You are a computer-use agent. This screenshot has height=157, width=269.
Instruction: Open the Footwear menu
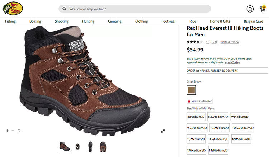click(x=169, y=21)
